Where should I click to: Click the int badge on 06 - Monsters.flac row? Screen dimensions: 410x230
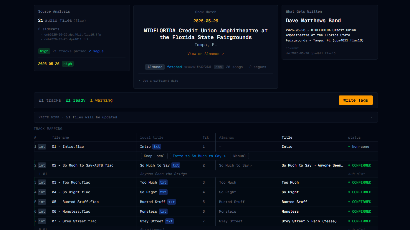pos(42,211)
